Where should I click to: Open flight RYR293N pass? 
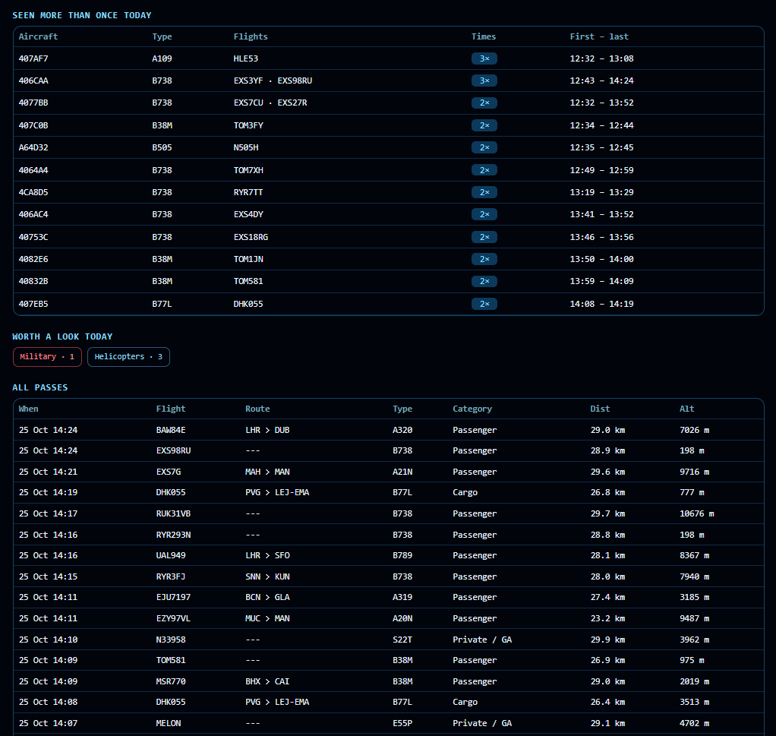pos(389,535)
